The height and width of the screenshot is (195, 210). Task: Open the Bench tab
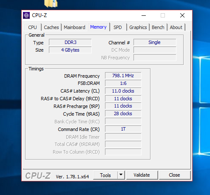(158, 27)
